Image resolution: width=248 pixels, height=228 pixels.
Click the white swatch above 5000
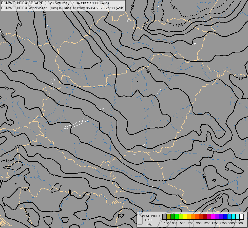point(241,217)
